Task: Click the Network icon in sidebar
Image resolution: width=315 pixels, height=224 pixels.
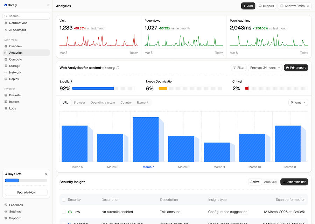Action: coord(6,72)
